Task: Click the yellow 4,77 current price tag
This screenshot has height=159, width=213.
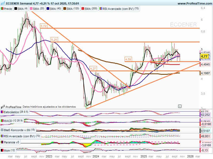Action: 204,56
